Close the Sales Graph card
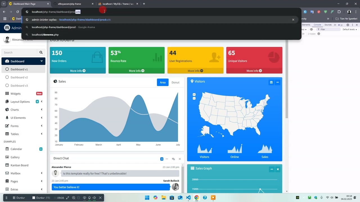 point(278,169)
